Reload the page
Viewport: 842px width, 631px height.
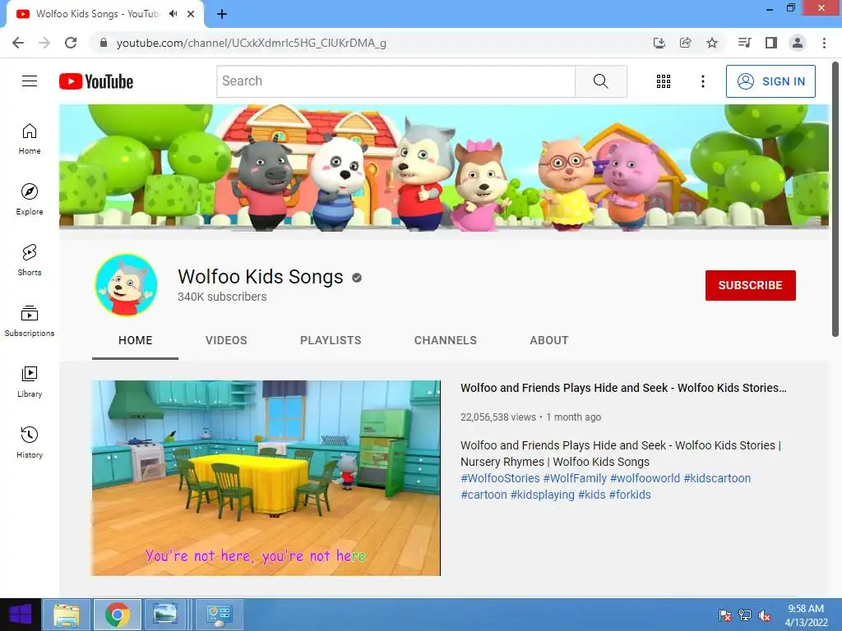[71, 43]
